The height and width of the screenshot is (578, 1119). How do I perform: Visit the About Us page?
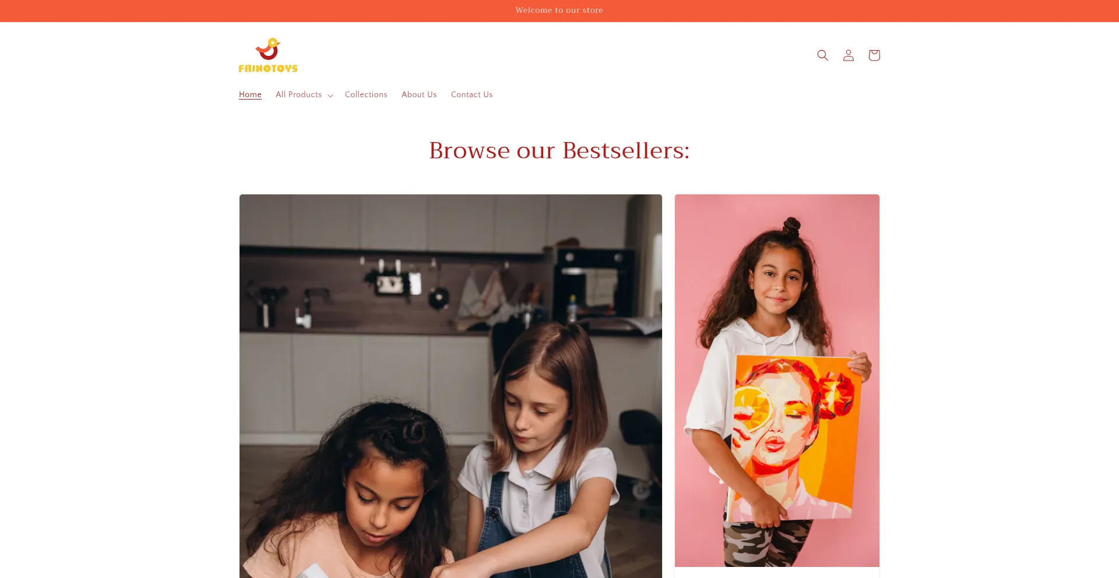(x=419, y=95)
